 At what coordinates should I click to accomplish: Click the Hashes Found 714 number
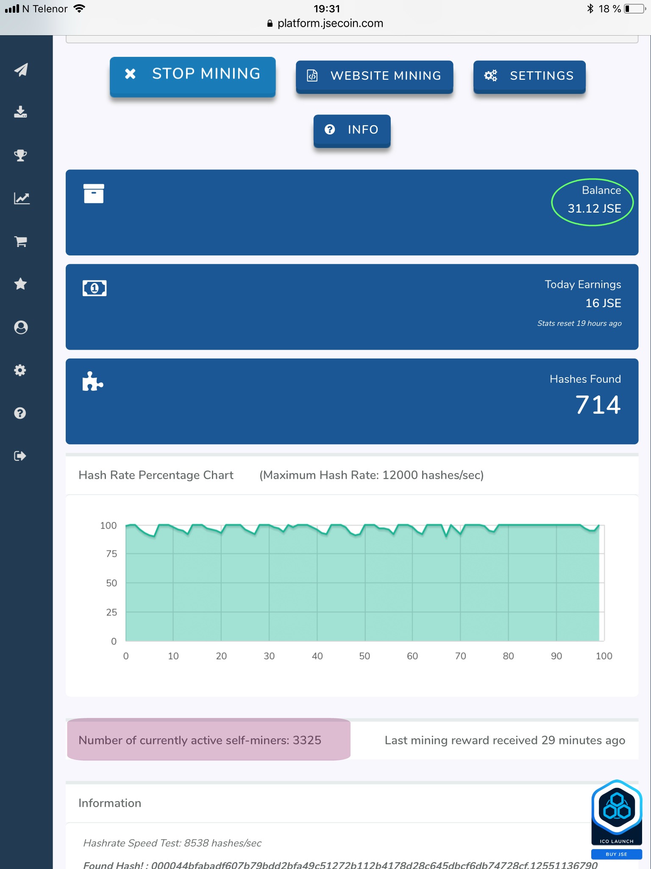598,405
